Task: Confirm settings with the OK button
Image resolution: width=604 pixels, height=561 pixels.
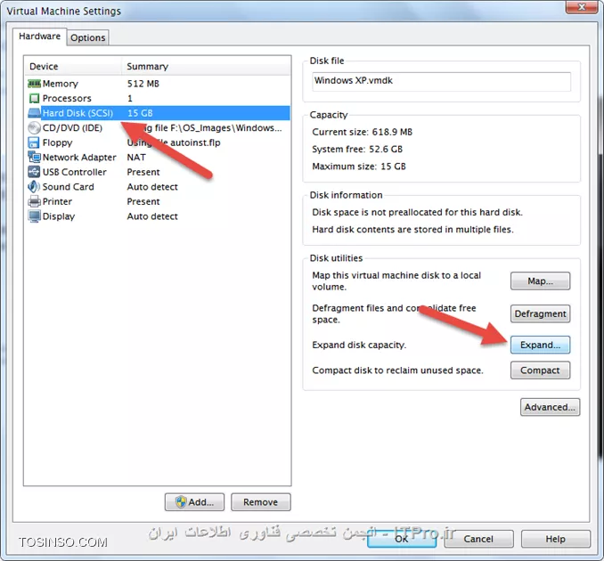Action: tap(402, 539)
